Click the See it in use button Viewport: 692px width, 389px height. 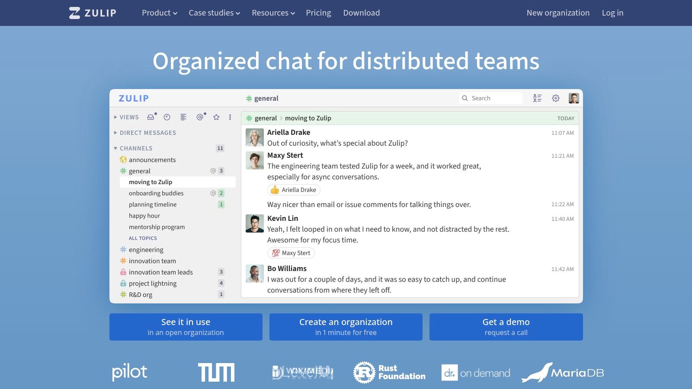(186, 327)
